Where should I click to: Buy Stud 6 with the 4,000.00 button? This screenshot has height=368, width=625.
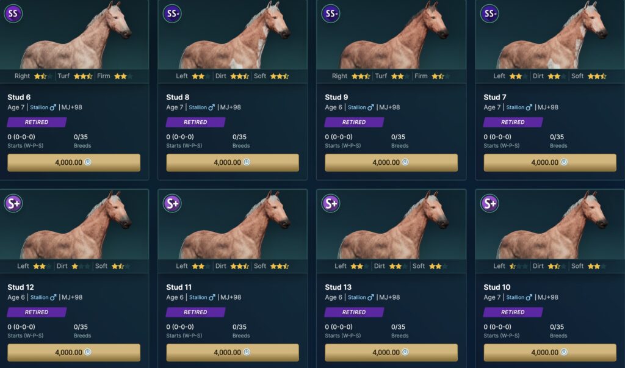click(74, 163)
